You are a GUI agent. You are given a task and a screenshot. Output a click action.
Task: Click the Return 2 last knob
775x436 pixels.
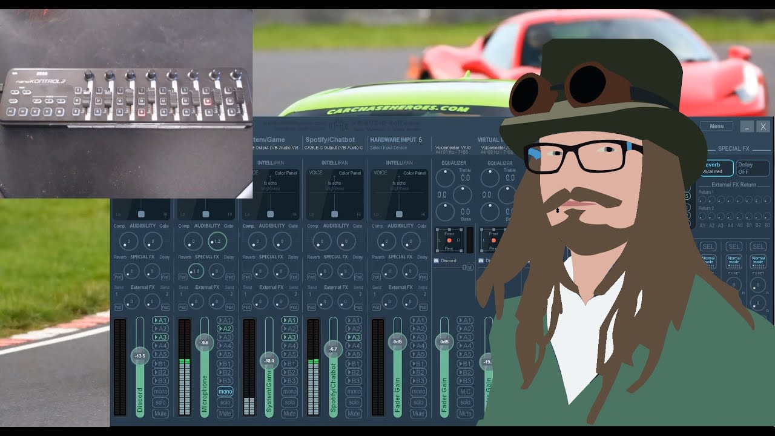pyautogui.click(x=767, y=215)
